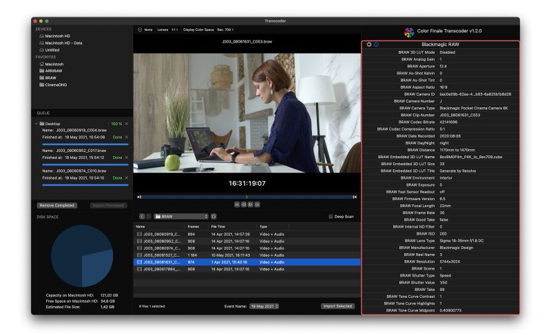Click the info icon in Blackmagic RAW header
The image size is (551, 335).
[376, 45]
